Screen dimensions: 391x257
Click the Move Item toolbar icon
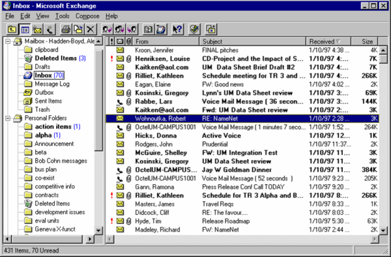(78, 30)
